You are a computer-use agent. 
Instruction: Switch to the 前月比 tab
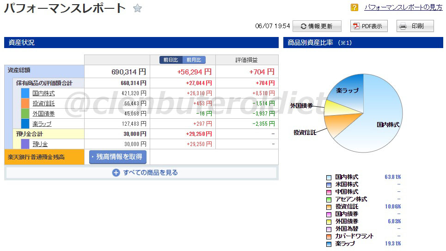click(194, 60)
